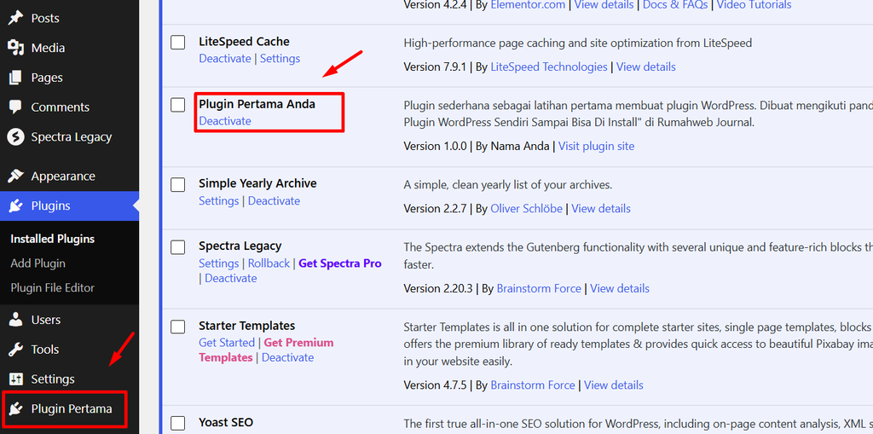Follow the LiteSpeed Technologies author link

point(549,67)
